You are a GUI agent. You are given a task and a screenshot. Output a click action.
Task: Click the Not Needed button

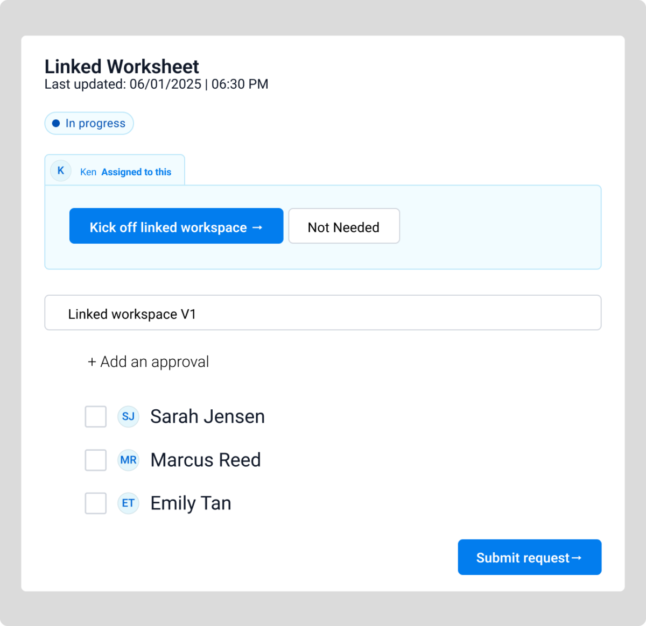pyautogui.click(x=344, y=226)
